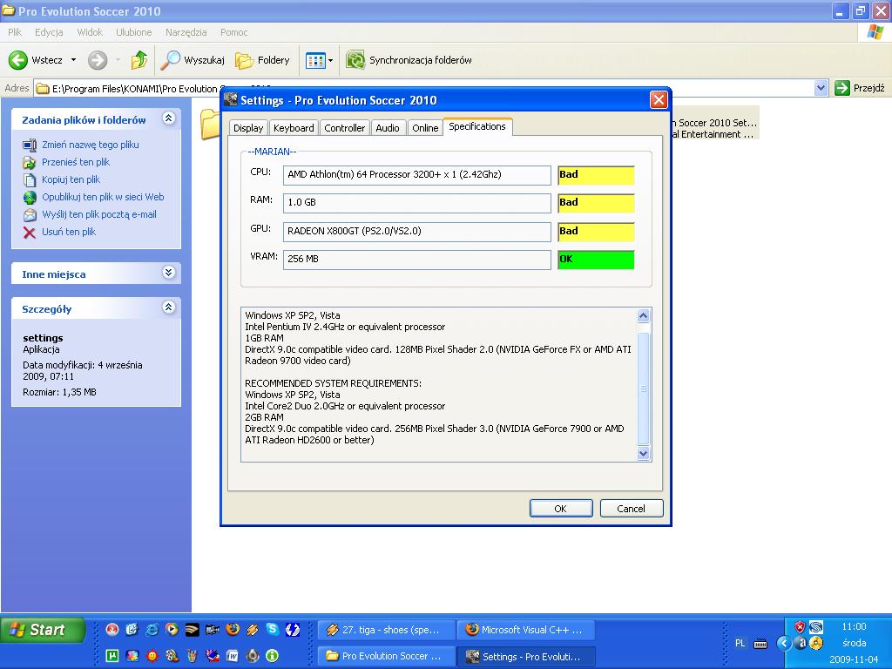Click the GPU RADEON X800GT field

(x=417, y=231)
